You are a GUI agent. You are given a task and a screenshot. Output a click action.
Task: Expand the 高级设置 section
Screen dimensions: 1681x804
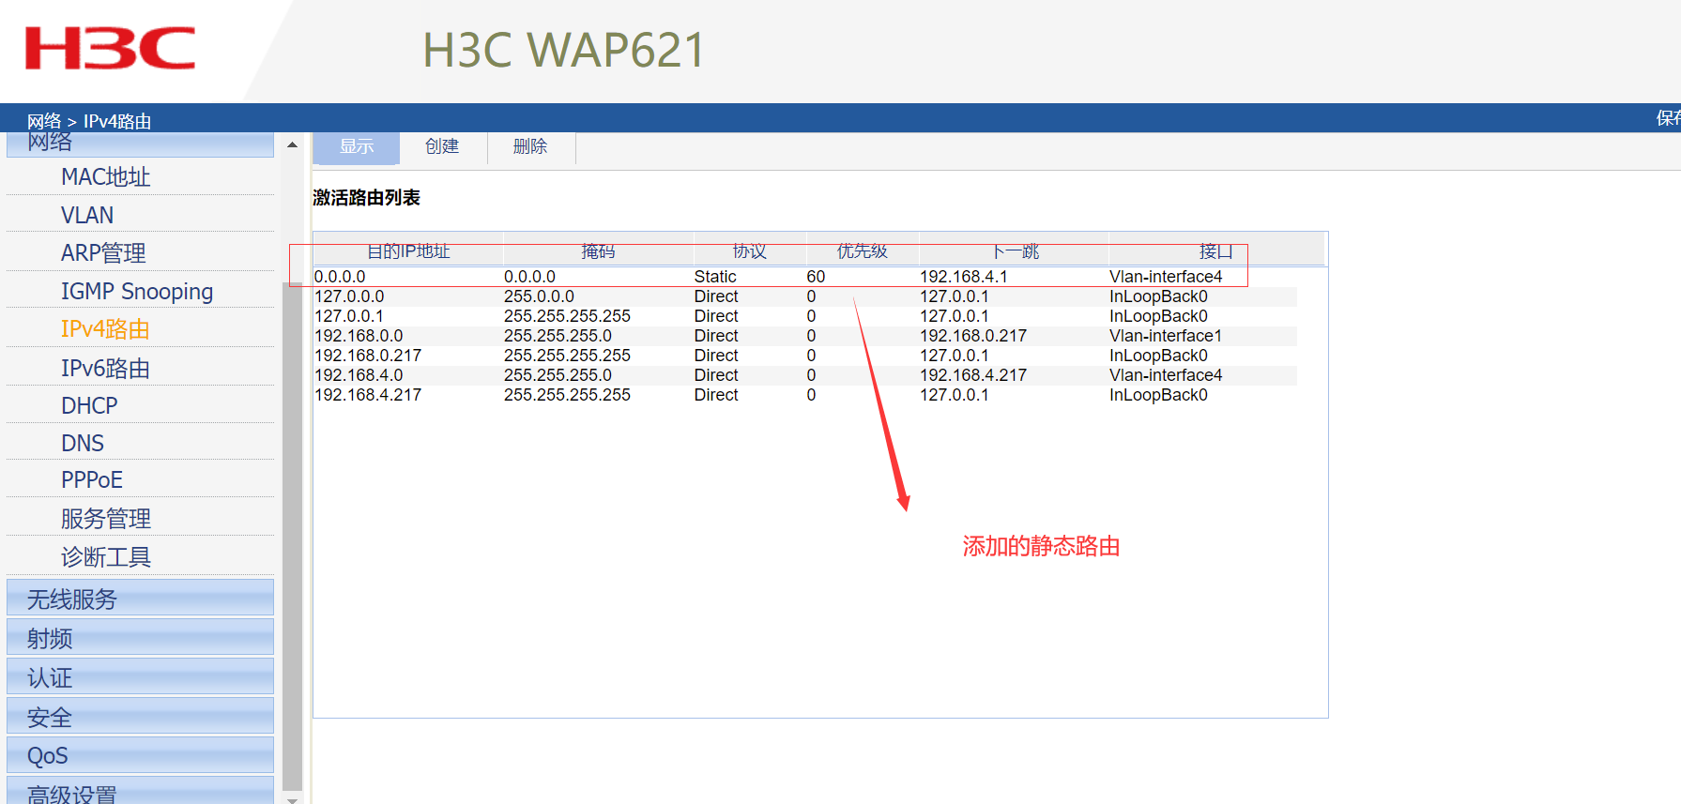coord(140,791)
